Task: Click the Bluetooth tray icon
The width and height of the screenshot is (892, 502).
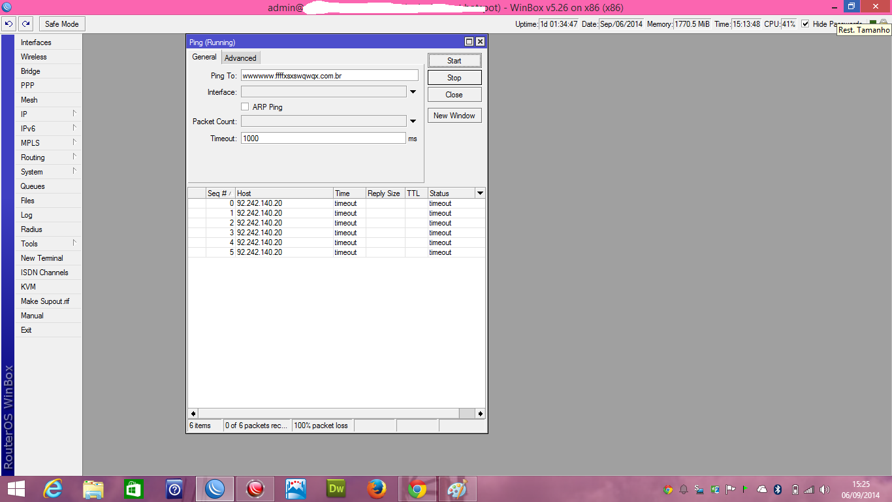Action: (778, 490)
